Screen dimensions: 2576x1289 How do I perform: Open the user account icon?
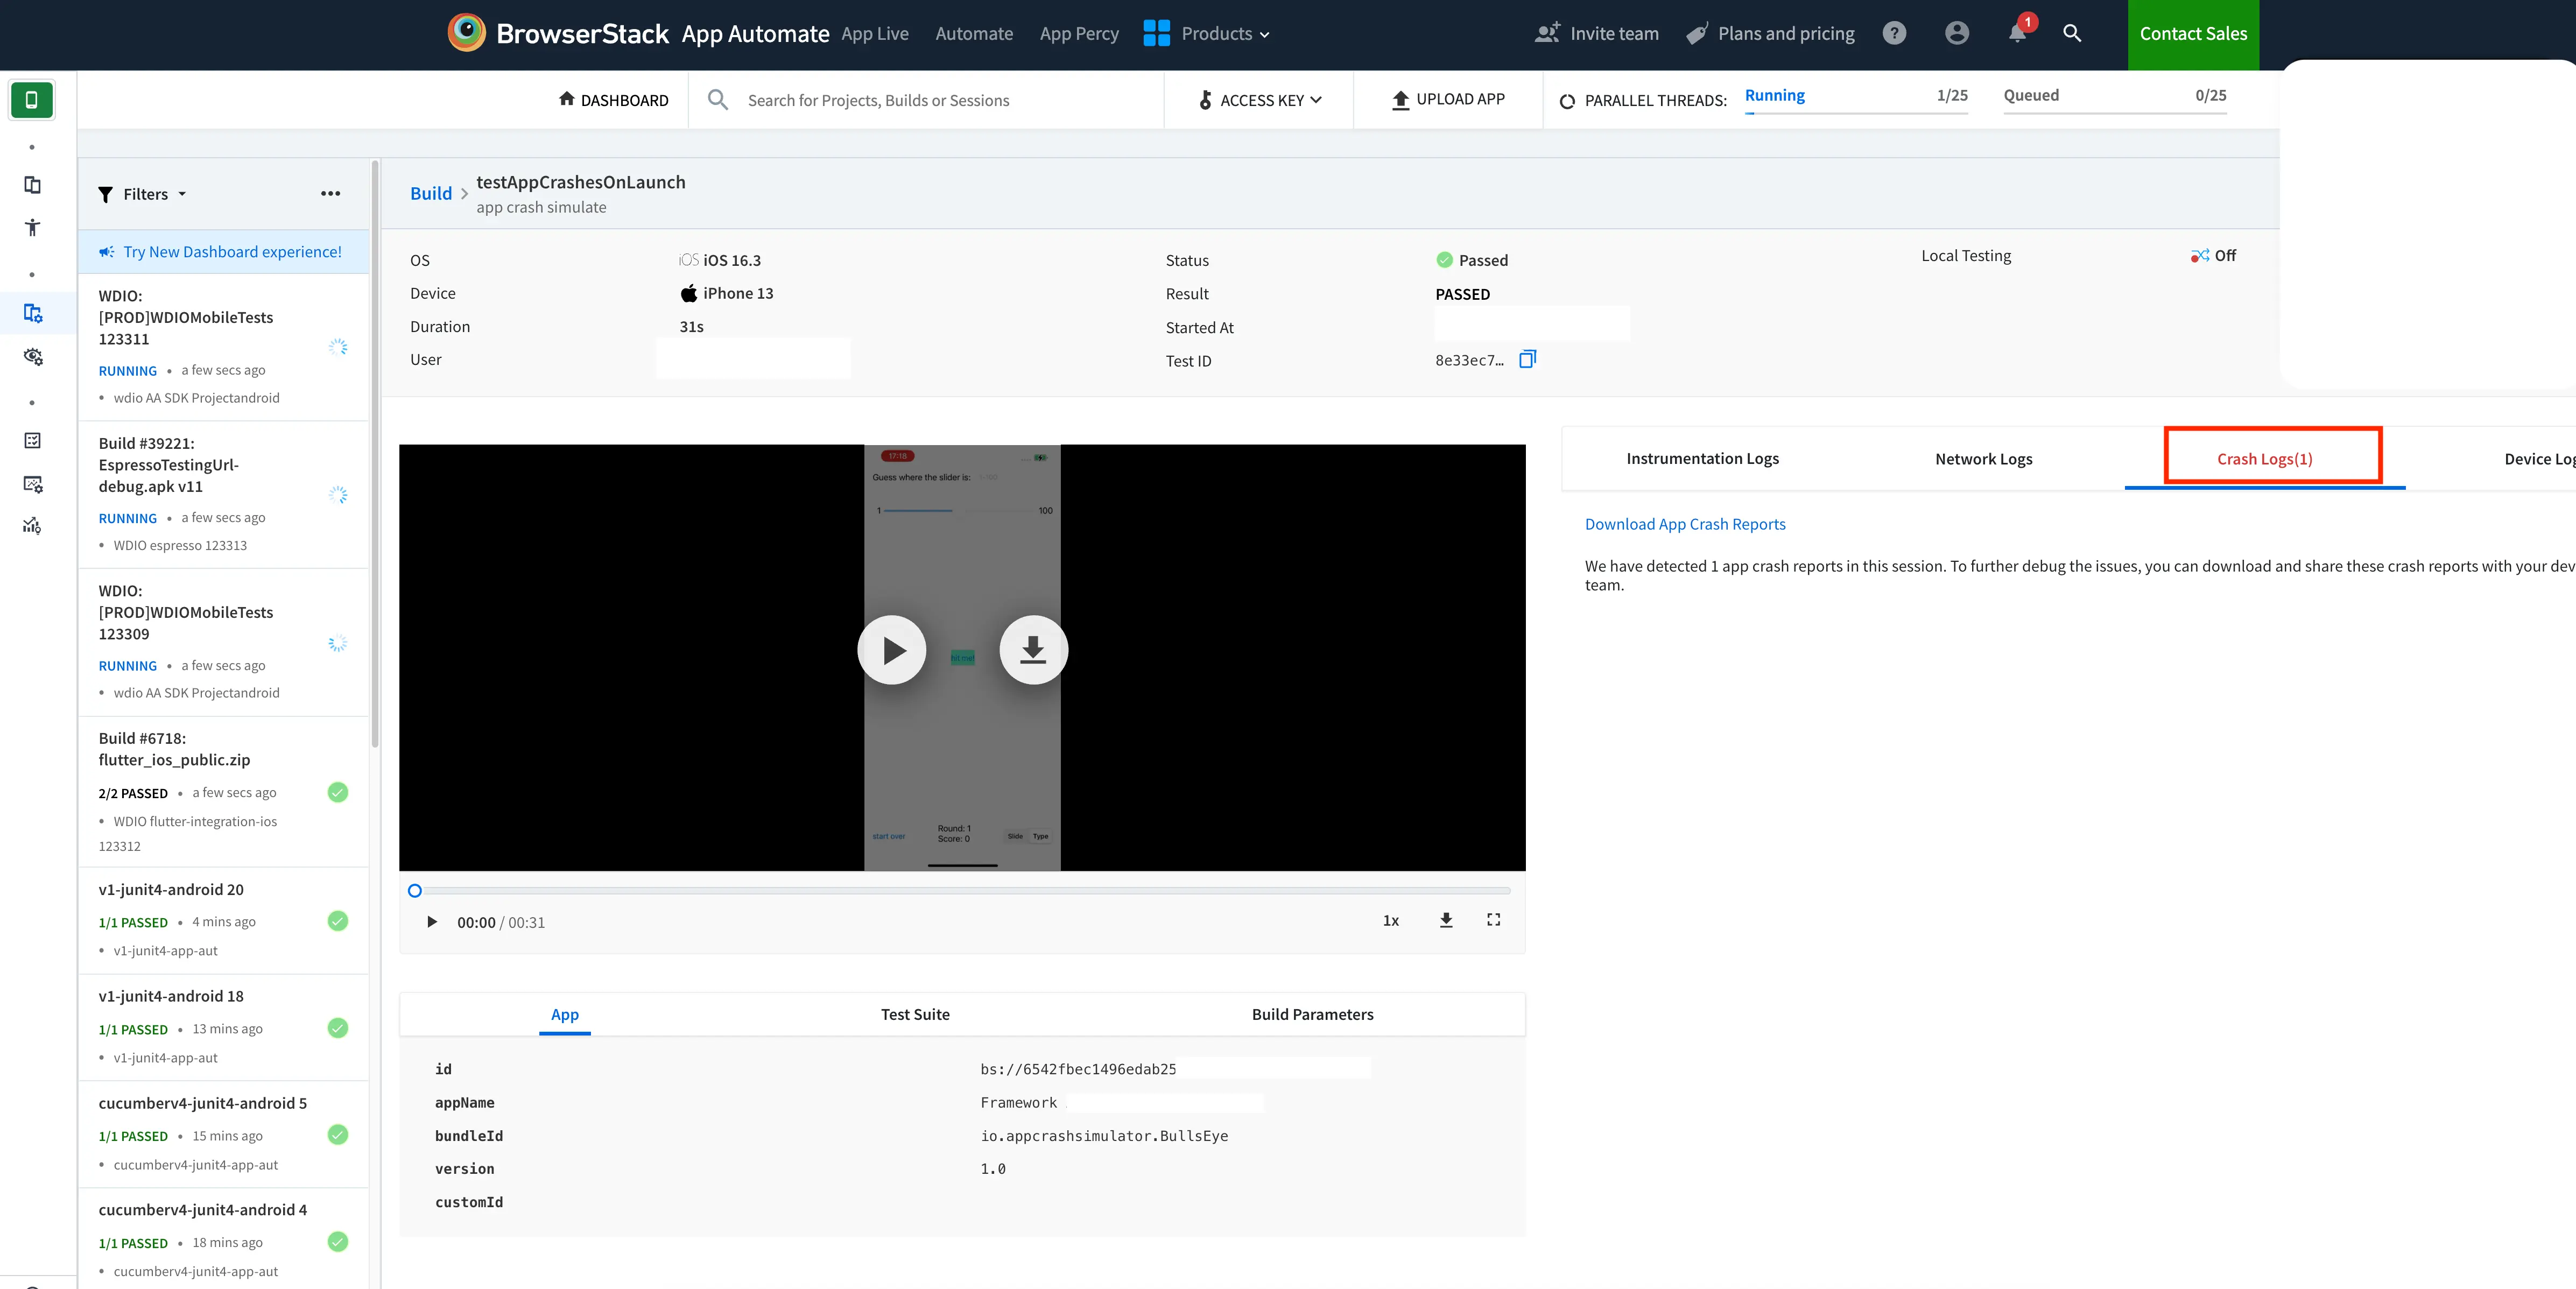[x=1957, y=33]
